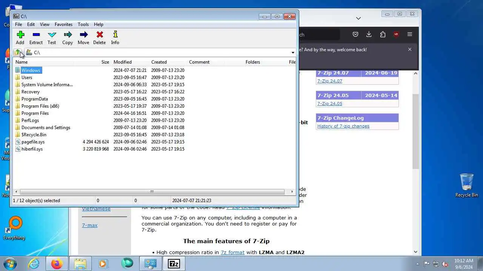Image resolution: width=483 pixels, height=271 pixels.
Task: Open the Favorites menu
Action: tap(63, 24)
